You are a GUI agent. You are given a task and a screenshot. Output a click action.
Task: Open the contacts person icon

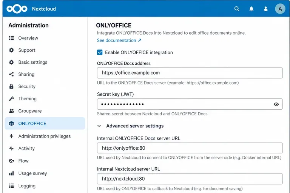(x=265, y=9)
